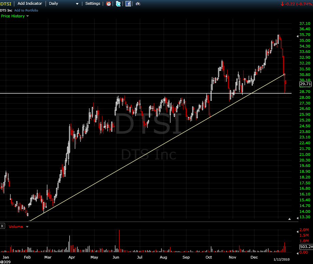Expand the Price History dropdown arrow
313x264 pixels.
tap(28, 16)
